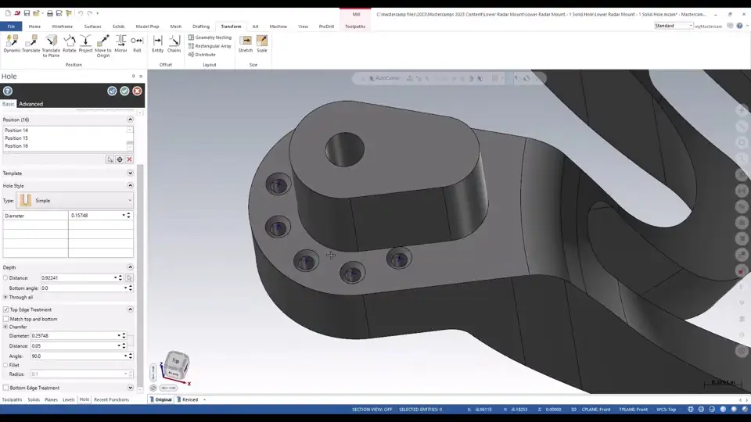751x422 pixels.
Task: Open Bottom angle value dropdown
Action: coord(125,288)
